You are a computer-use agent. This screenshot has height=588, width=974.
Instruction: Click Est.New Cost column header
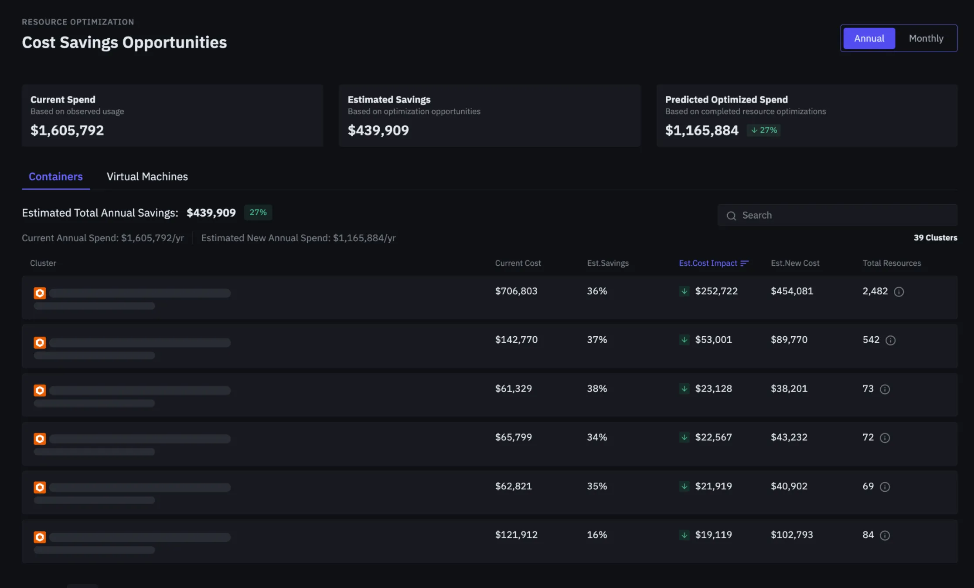pos(795,263)
